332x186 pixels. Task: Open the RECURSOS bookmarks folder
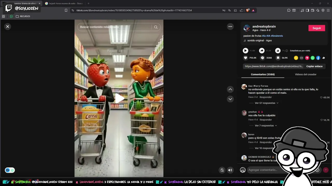[23, 16]
